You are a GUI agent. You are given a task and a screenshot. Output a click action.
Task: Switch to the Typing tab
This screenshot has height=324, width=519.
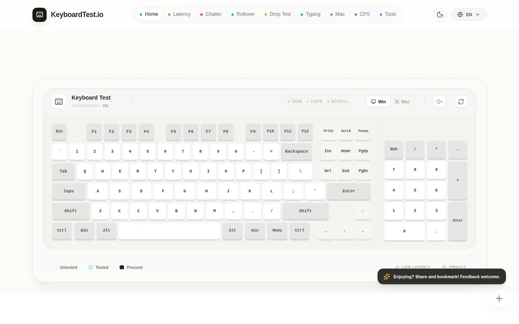click(311, 14)
